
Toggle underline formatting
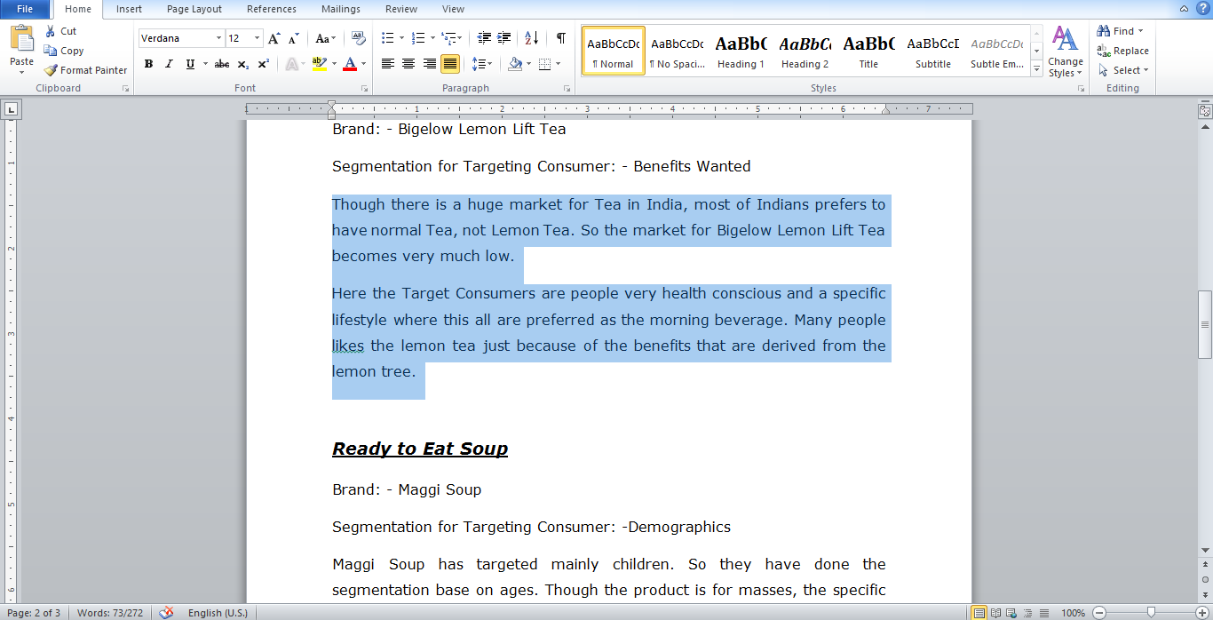(x=190, y=64)
